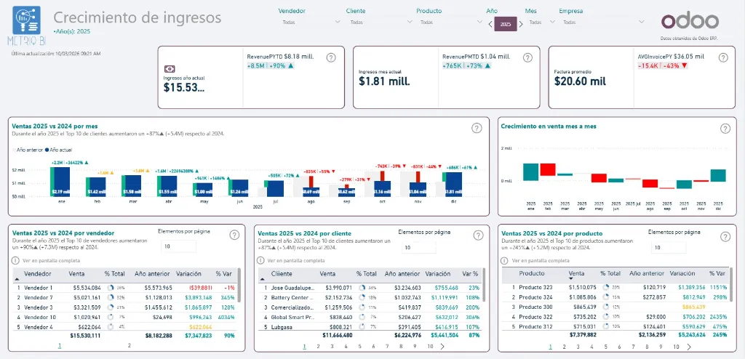Click info icon beside vendedor Ver en pantalla completa

(x=15, y=260)
